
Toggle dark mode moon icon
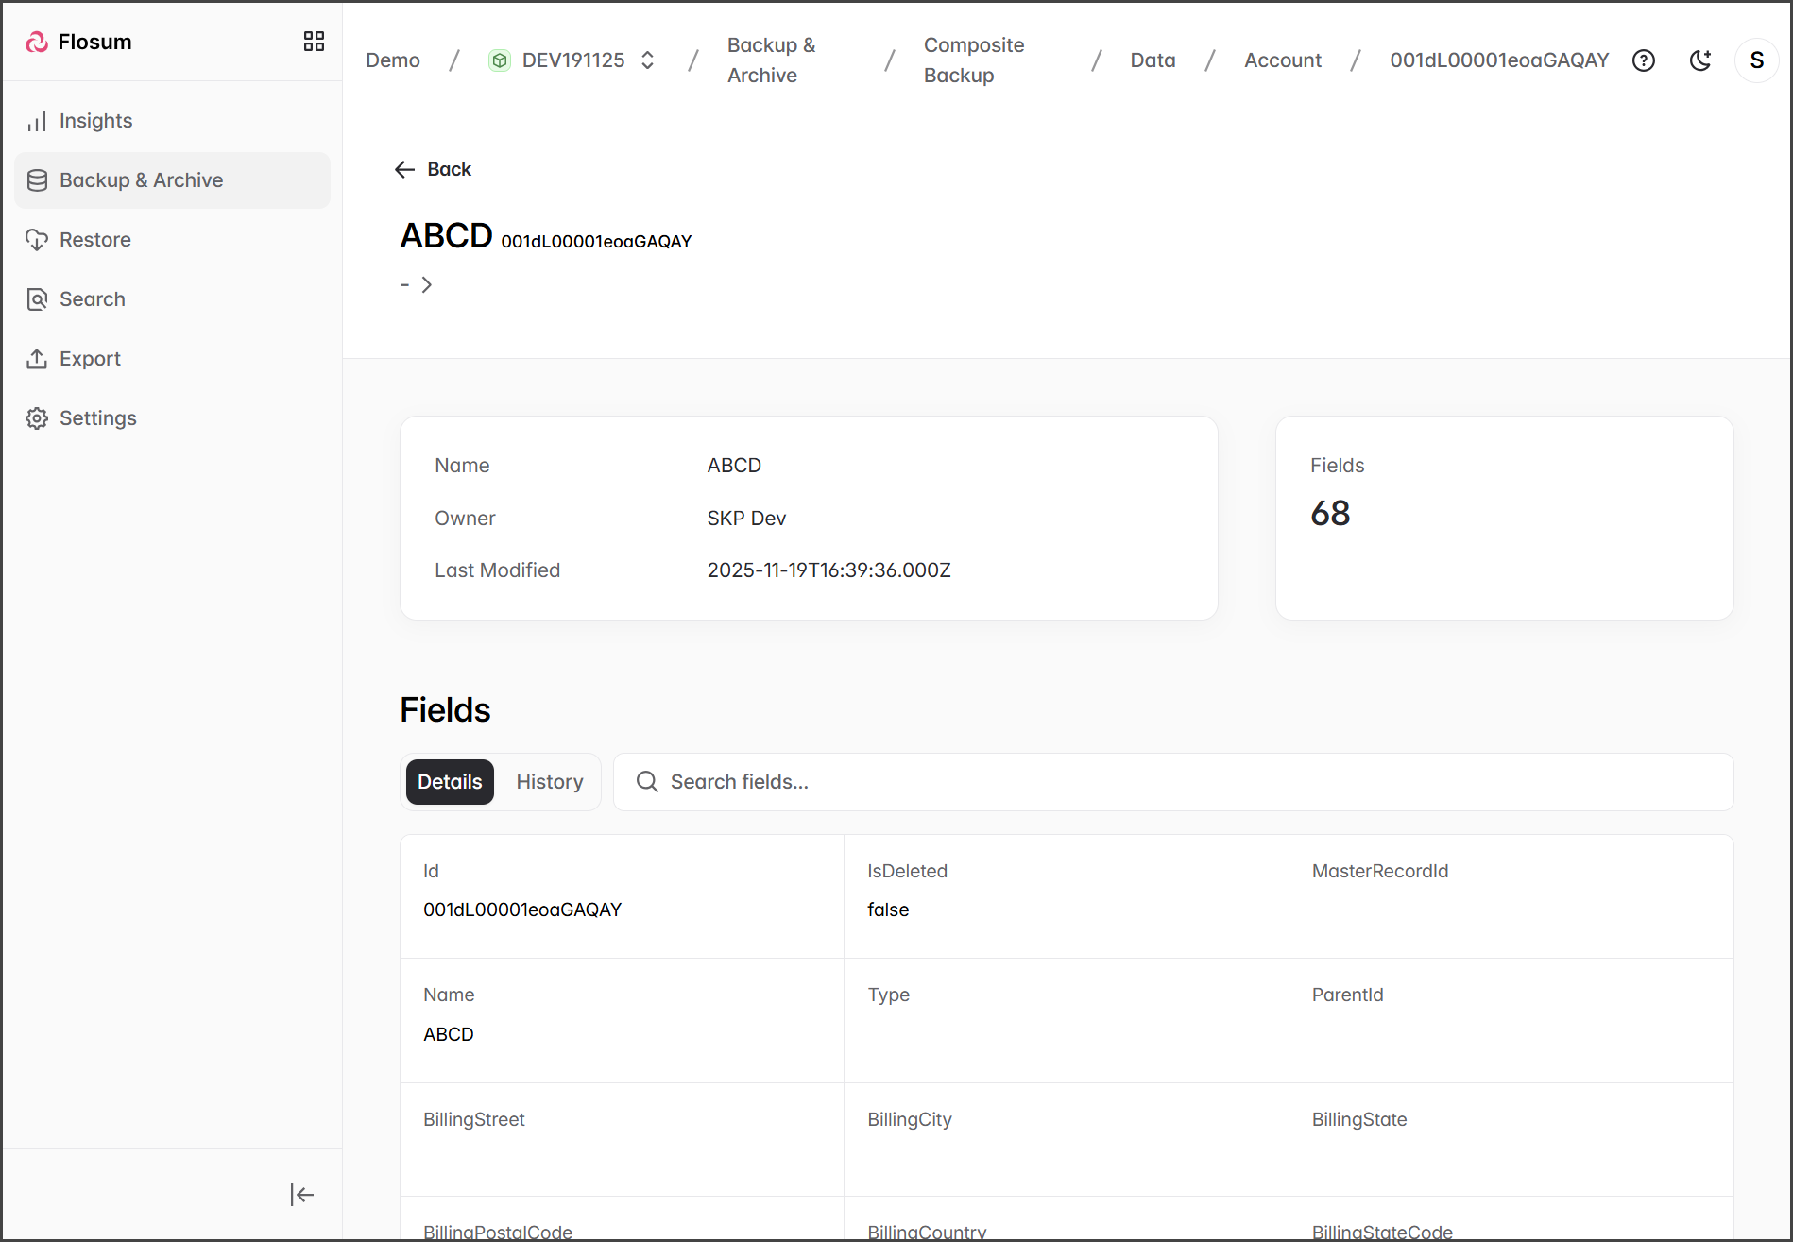[x=1700, y=60]
